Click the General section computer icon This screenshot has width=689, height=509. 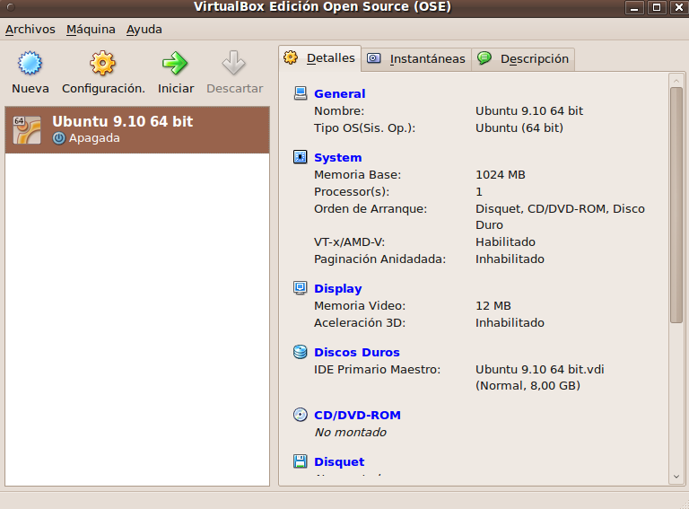click(301, 93)
